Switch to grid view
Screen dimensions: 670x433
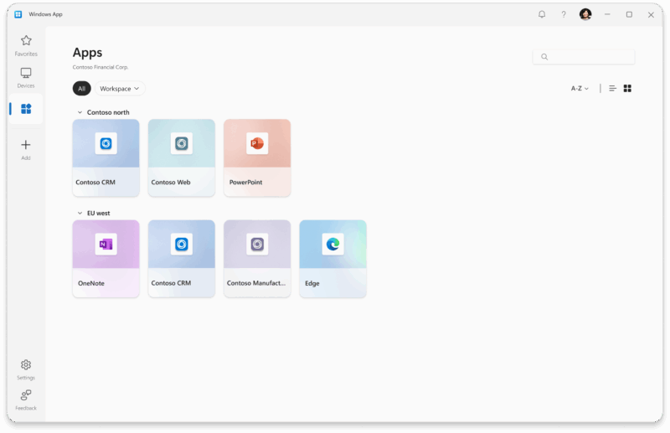click(x=627, y=88)
